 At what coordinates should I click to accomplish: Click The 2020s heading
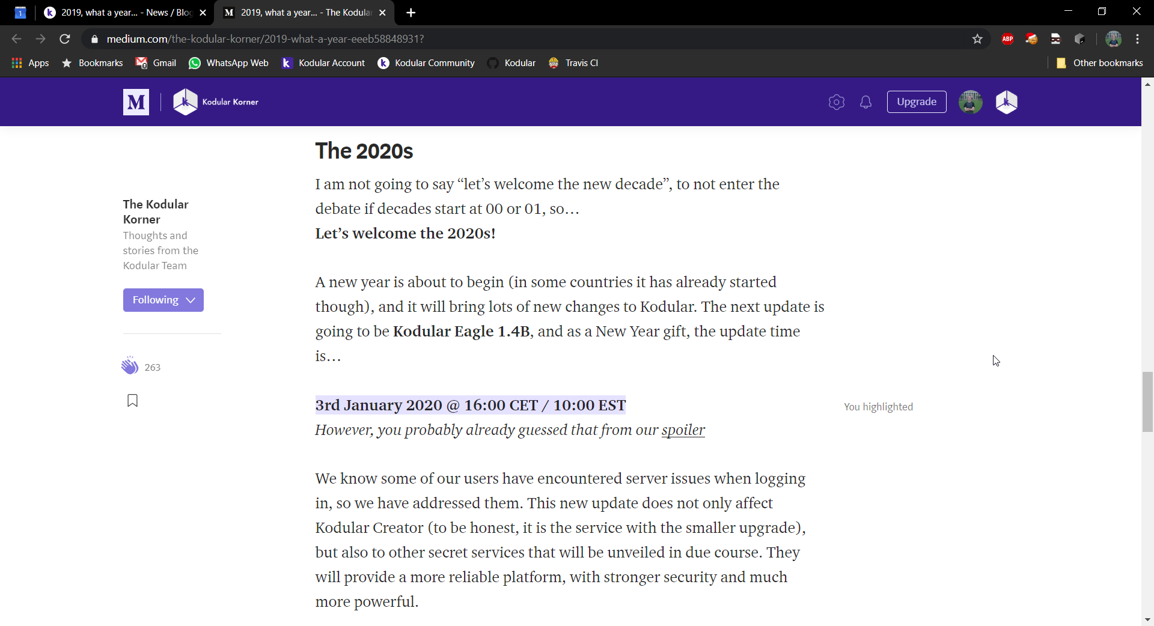(x=364, y=151)
